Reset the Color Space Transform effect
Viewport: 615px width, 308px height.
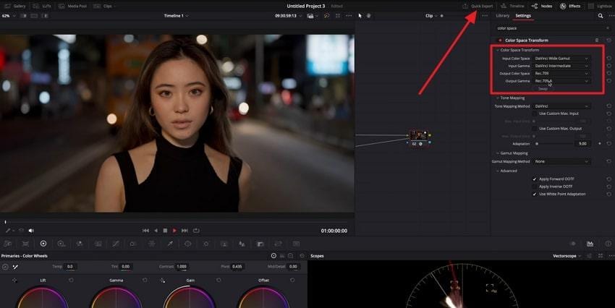point(608,40)
